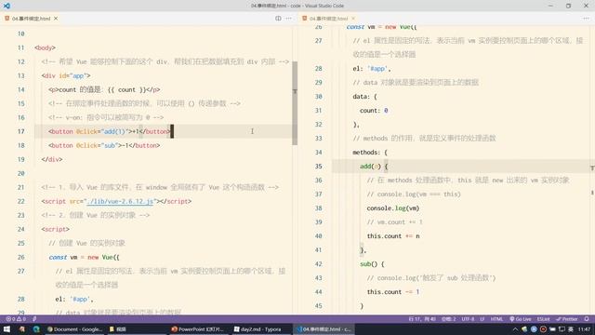Viewport: 595px width, 335px height.
Task: Click Prettier status item
Action: [566, 319]
